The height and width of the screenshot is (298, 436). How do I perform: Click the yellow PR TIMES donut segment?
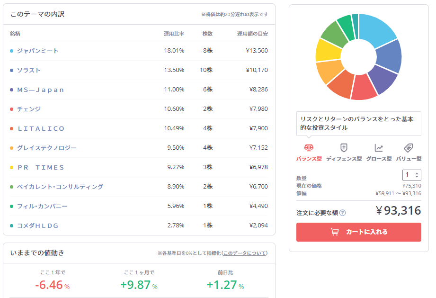329,51
